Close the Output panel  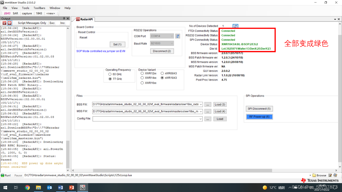[x=68, y=19]
